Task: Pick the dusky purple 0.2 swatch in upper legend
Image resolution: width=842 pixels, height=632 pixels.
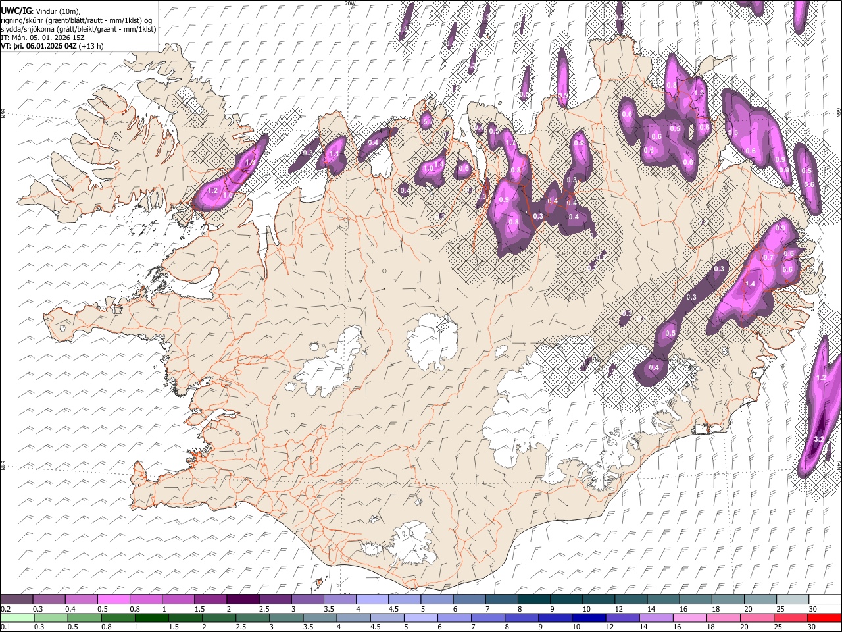Action: point(16,599)
